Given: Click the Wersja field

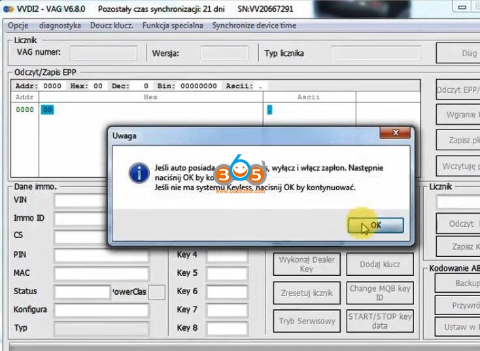Looking at the screenshot, I should click(x=224, y=53).
